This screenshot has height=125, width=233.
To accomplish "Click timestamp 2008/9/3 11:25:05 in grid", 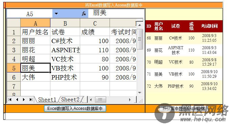I will click(x=209, y=38).
